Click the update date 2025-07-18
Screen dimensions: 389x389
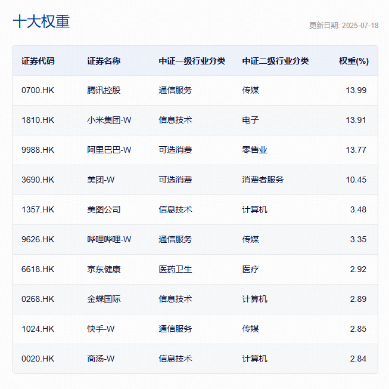click(x=360, y=25)
